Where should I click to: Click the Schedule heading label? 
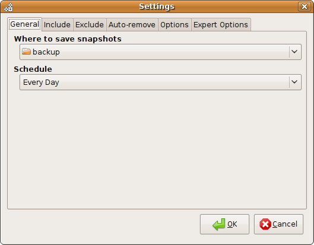click(33, 69)
